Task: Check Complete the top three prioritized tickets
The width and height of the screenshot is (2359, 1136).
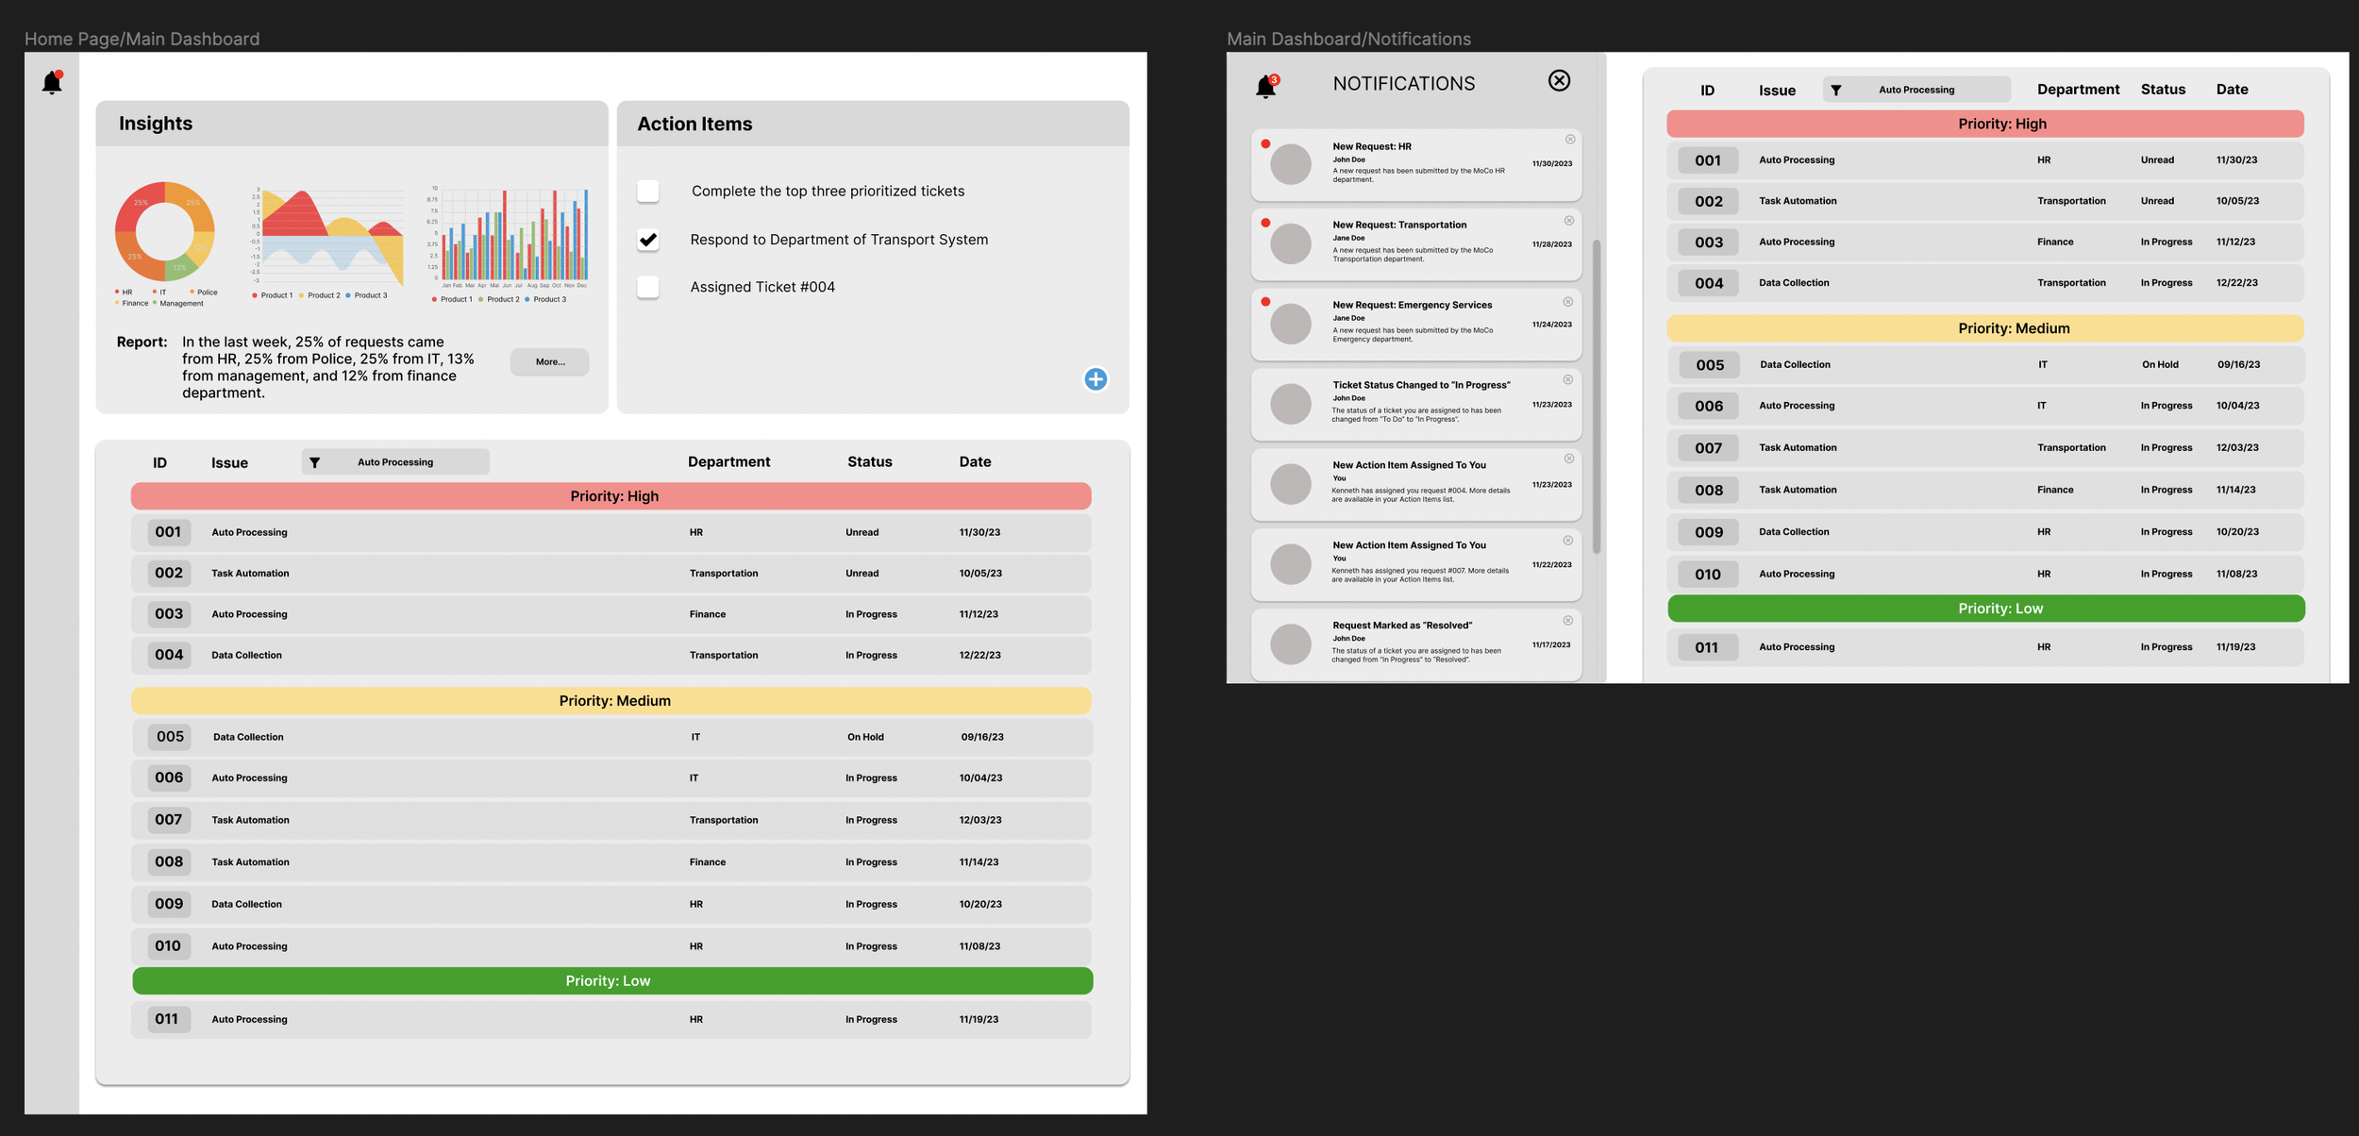Action: pyautogui.click(x=648, y=191)
